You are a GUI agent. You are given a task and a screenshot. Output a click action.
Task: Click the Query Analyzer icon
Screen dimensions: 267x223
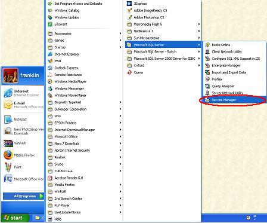[x=207, y=86]
